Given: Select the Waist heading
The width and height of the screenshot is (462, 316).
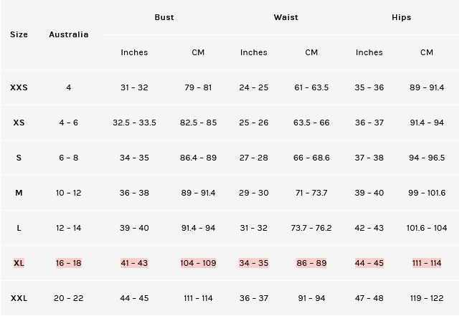Looking at the screenshot, I should (286, 17).
